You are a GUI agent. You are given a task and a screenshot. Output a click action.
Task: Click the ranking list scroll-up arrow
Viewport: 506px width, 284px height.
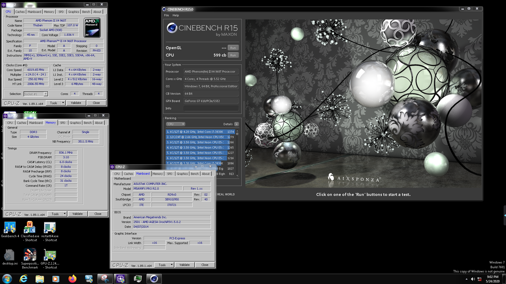click(237, 131)
